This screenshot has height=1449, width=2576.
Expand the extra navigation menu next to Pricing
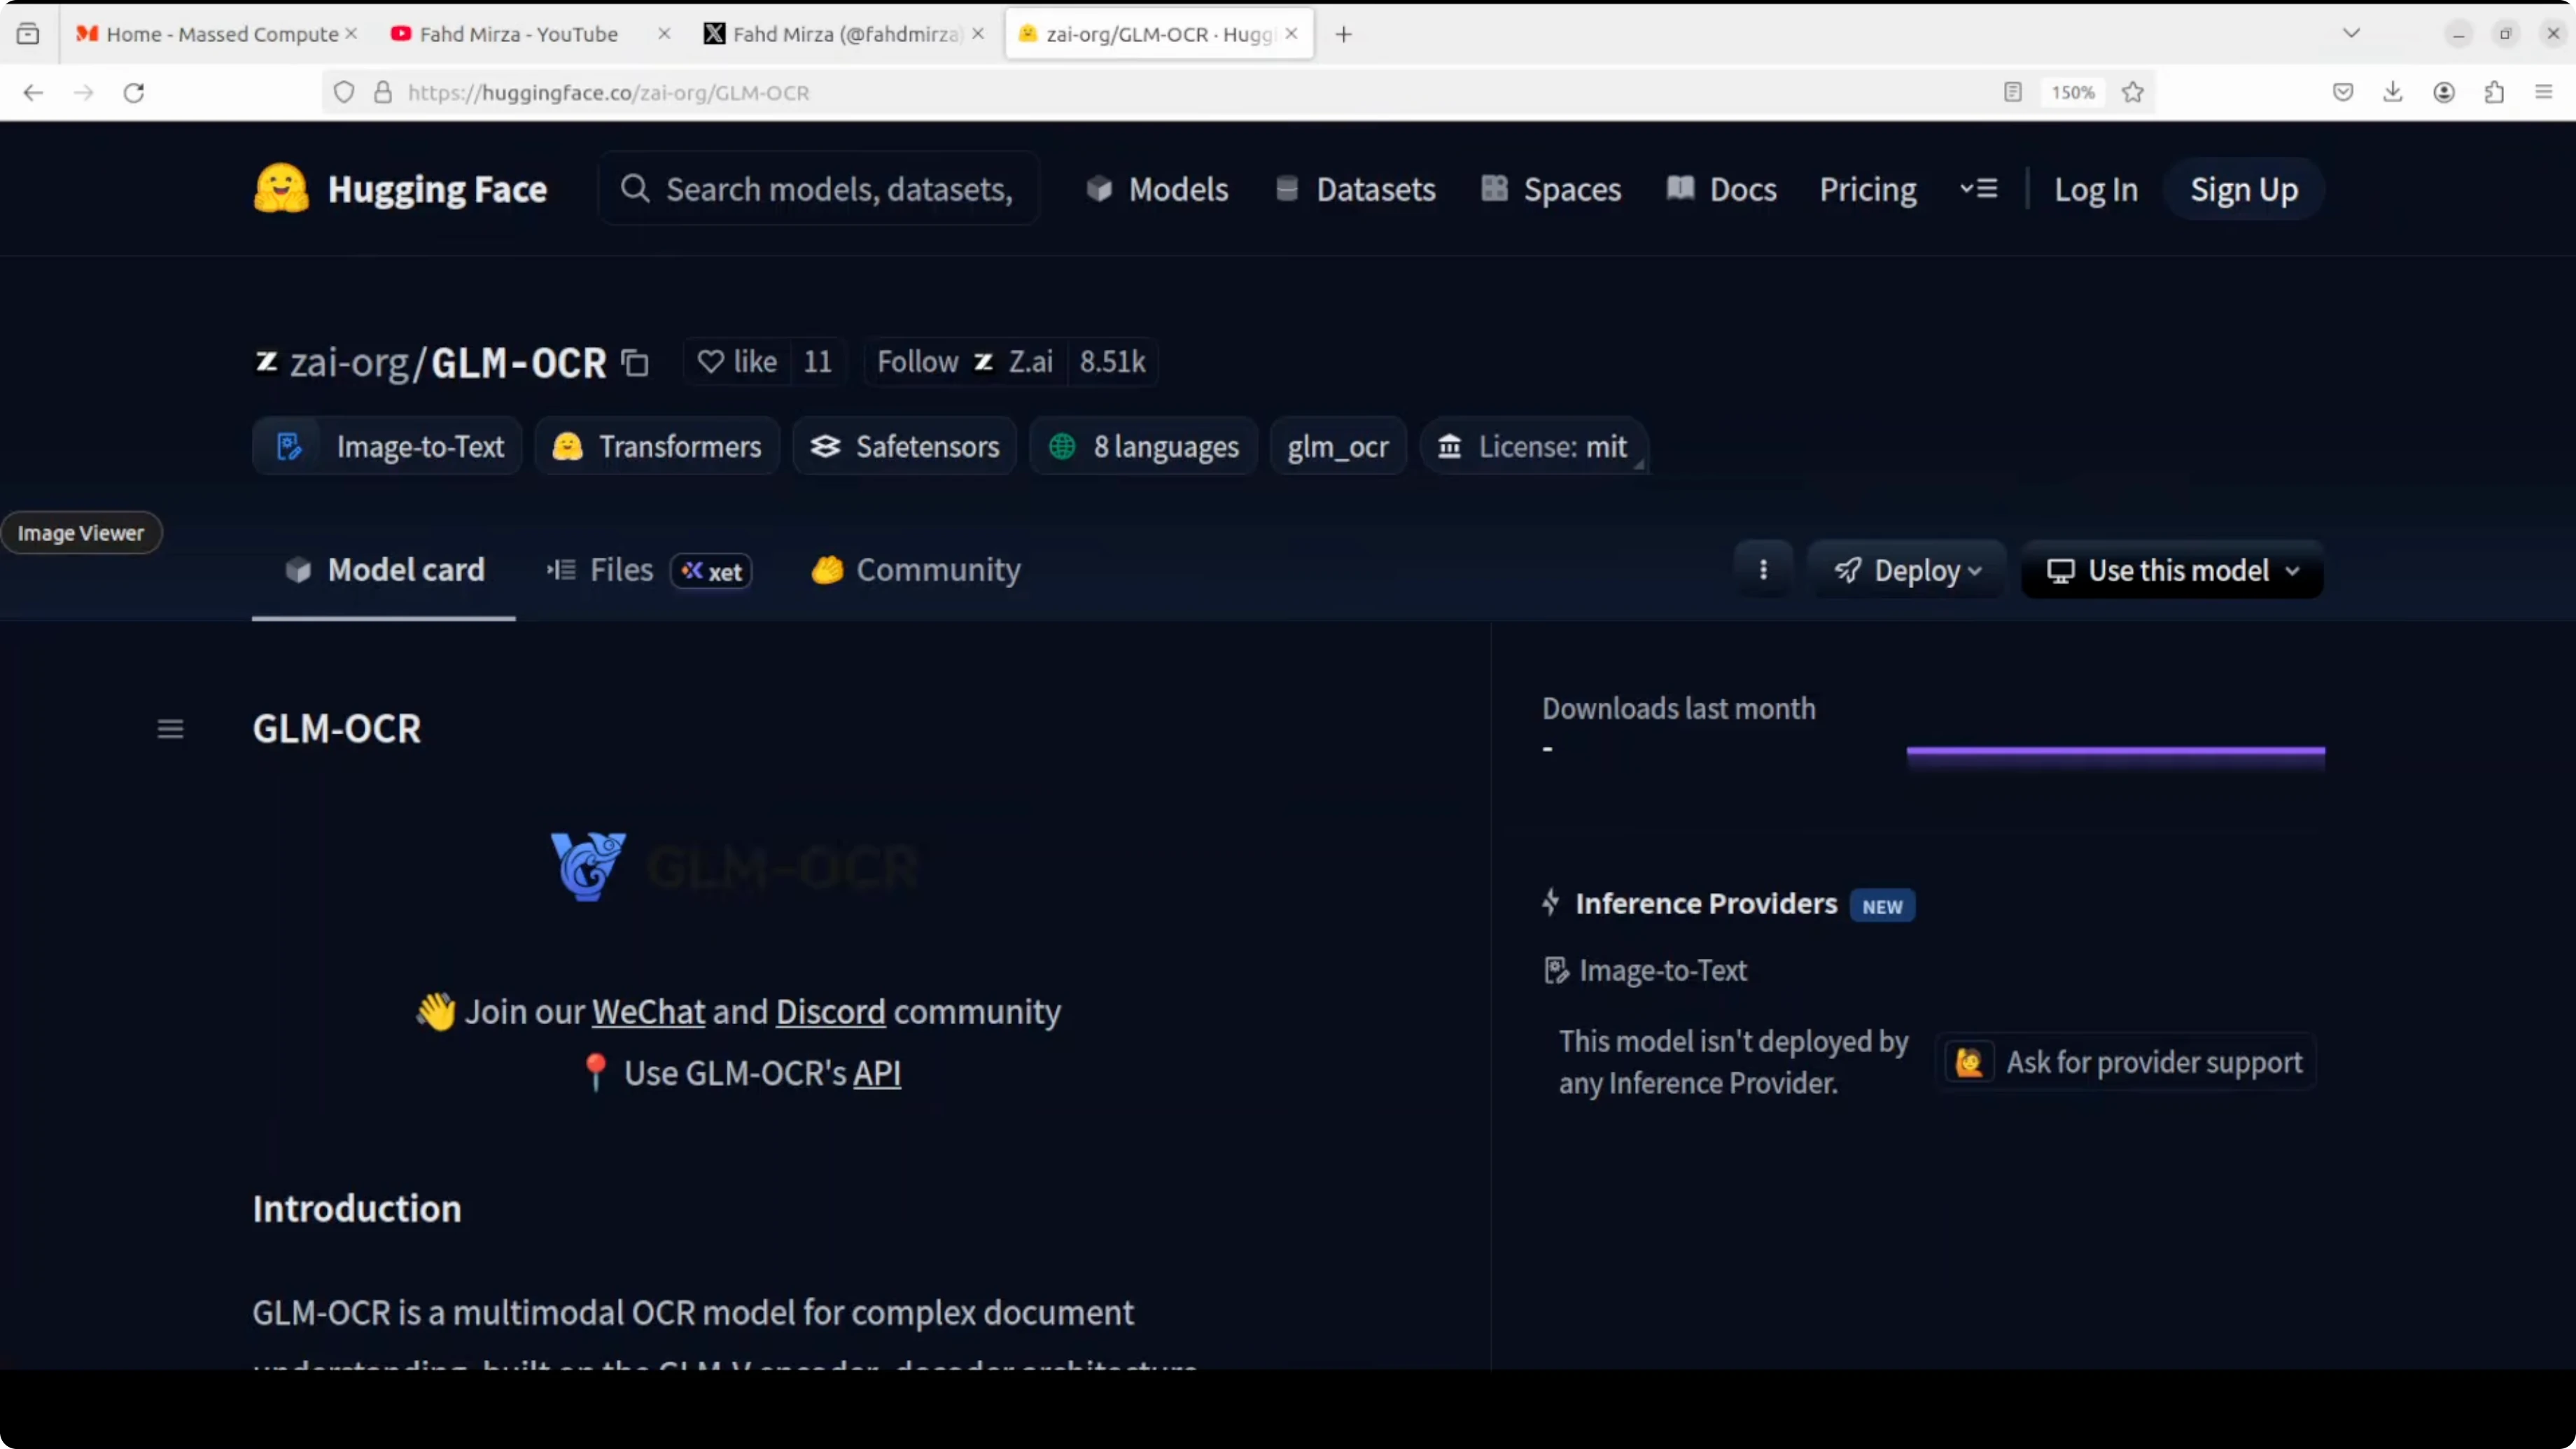point(1978,189)
